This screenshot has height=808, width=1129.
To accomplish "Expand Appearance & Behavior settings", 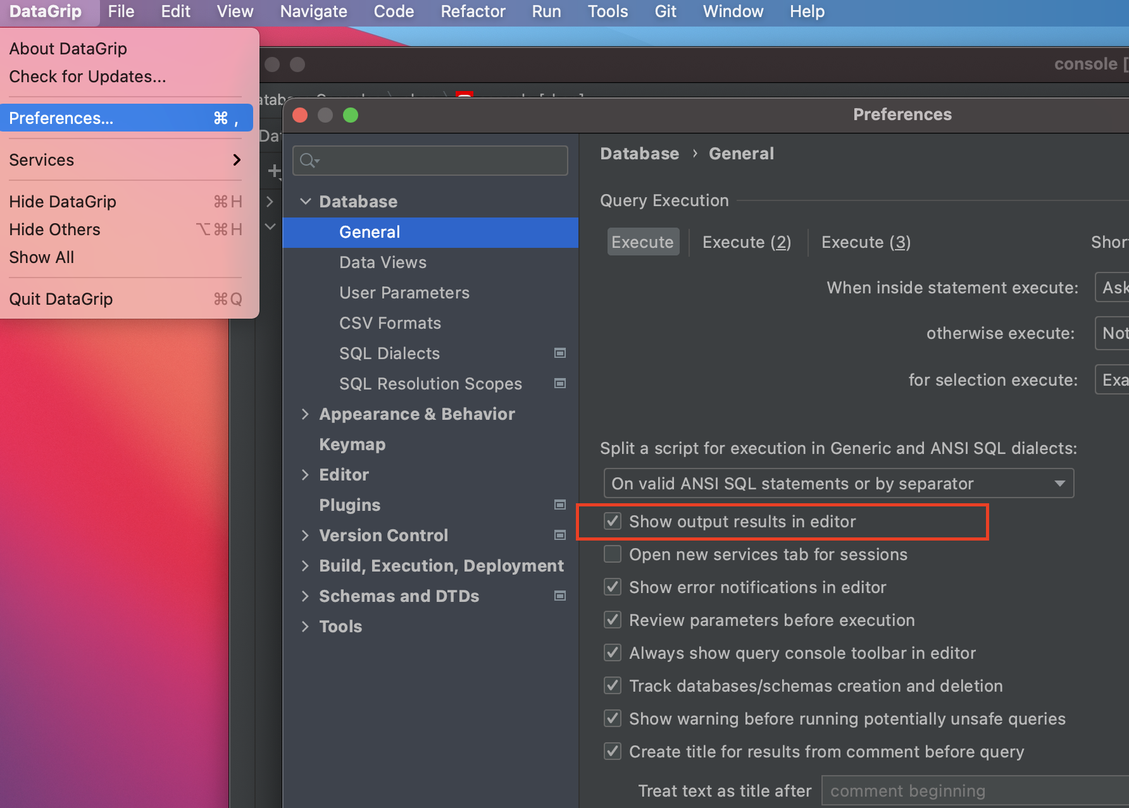I will tap(306, 413).
